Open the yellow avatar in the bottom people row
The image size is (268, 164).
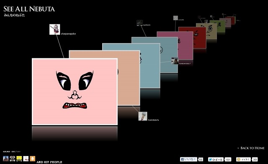(x=19, y=159)
